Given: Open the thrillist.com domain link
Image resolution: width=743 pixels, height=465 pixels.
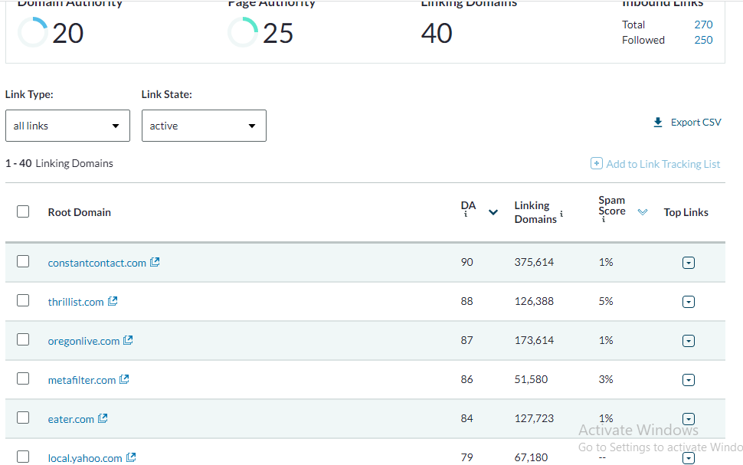Looking at the screenshot, I should 76,302.
